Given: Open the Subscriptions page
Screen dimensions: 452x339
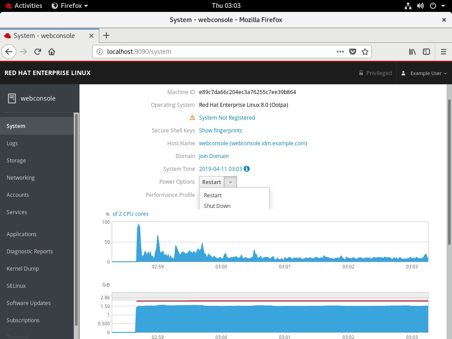Looking at the screenshot, I should 37,320.
